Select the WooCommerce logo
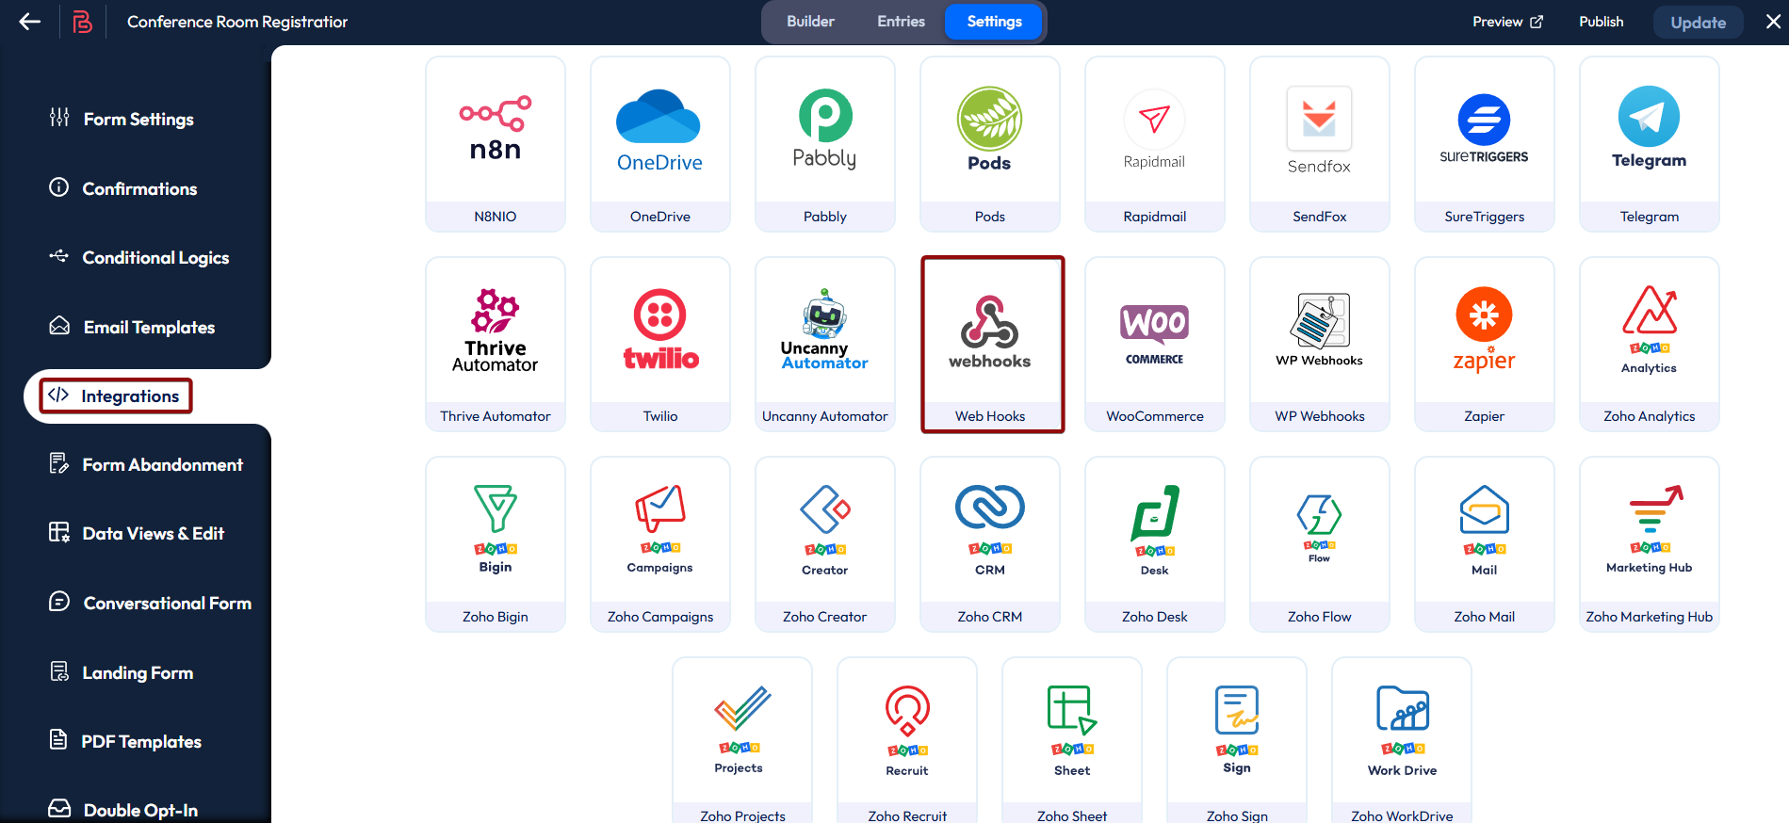This screenshot has height=823, width=1789. pyautogui.click(x=1155, y=334)
